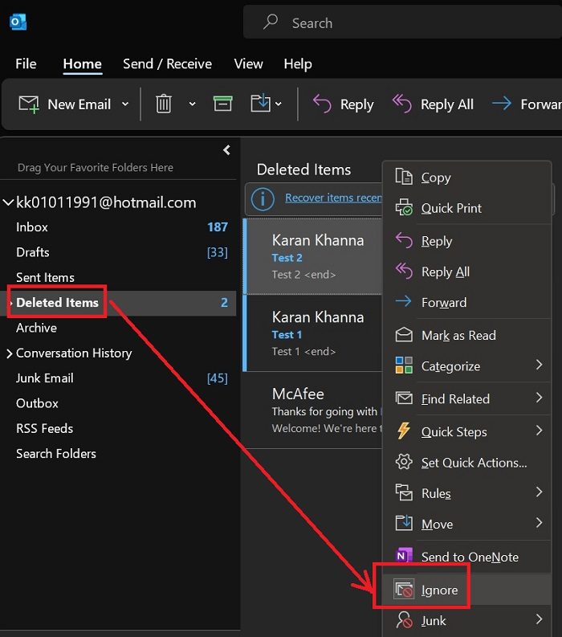This screenshot has width=562, height=637.
Task: Click the New Email envelope icon
Action: pos(29,104)
